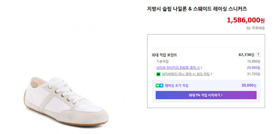Click the question mark help icon

click(258, 55)
